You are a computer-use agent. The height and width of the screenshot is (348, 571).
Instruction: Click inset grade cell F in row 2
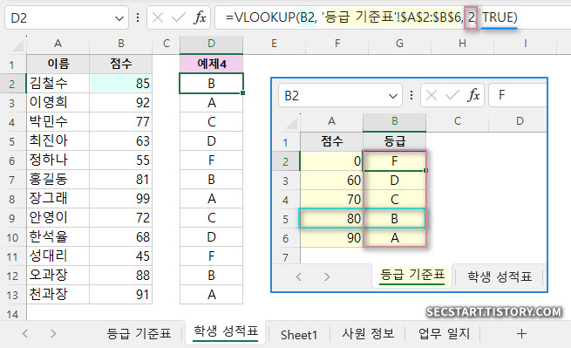394,161
